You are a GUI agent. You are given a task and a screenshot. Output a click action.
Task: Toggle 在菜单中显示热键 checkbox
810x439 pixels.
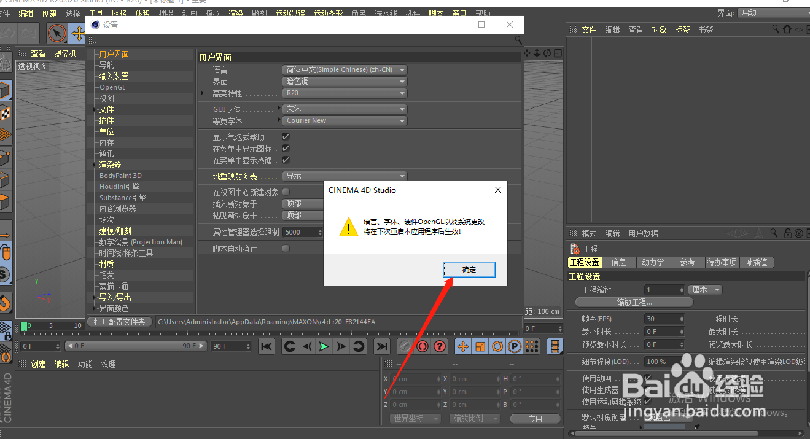(286, 160)
